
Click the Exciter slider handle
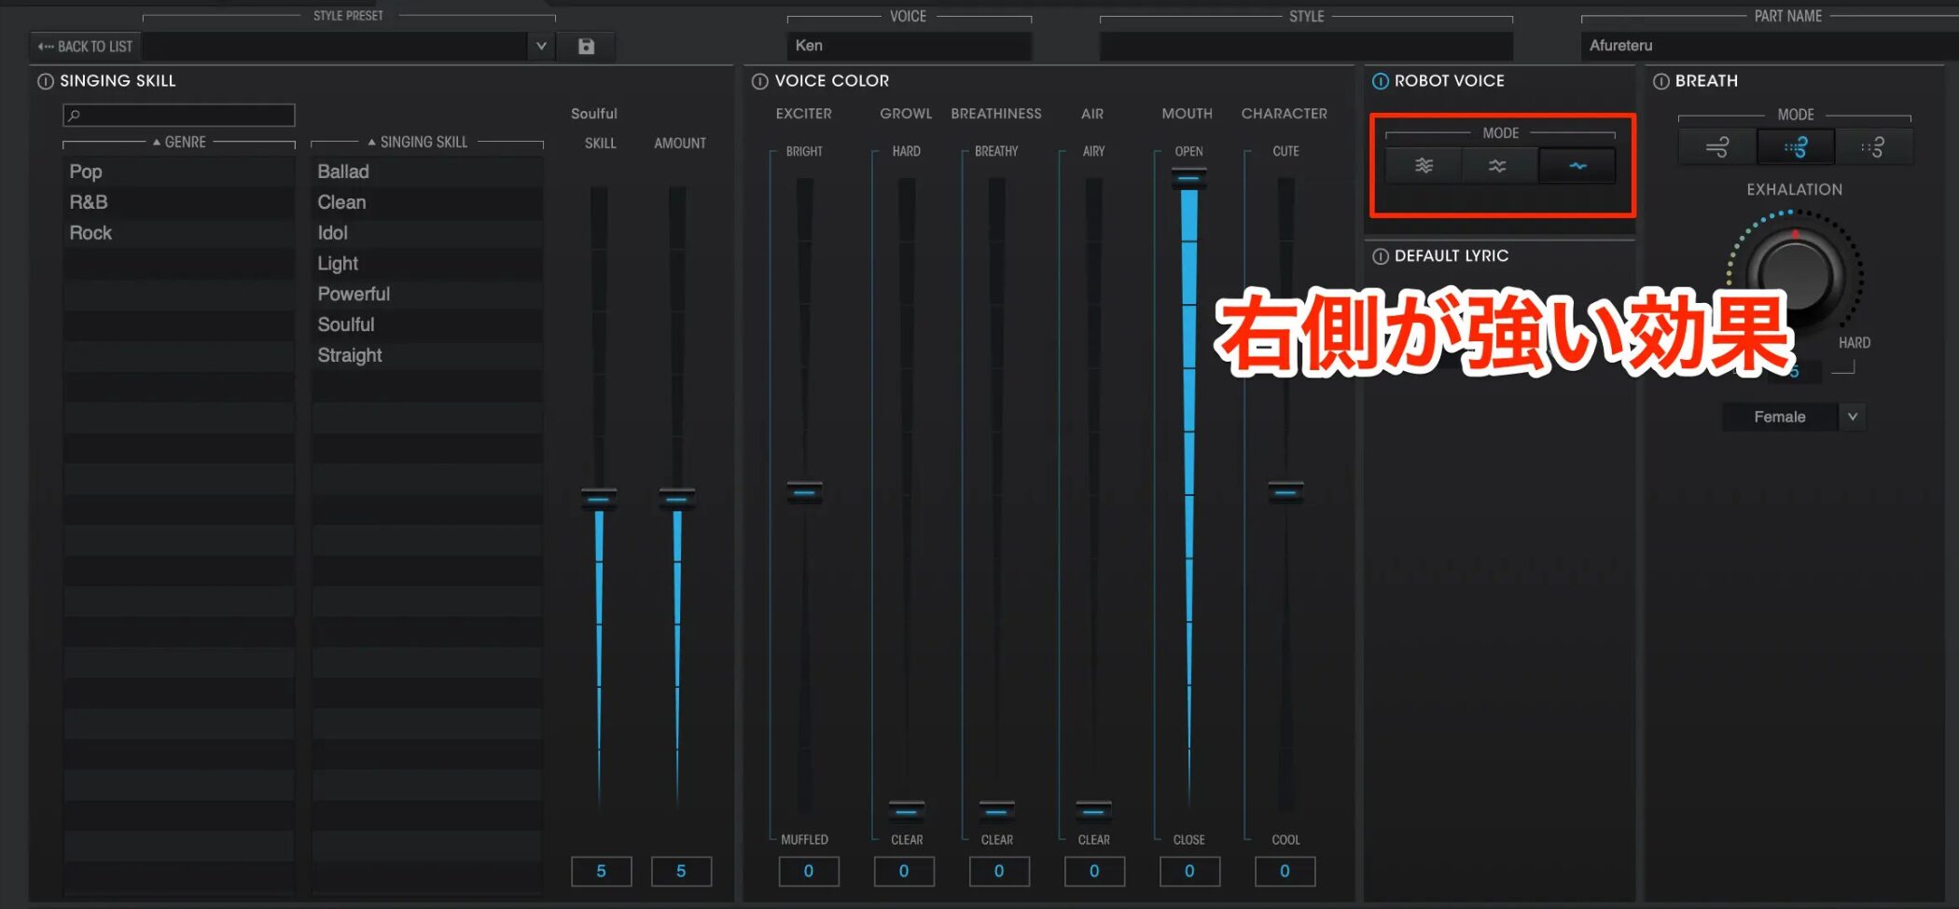[804, 492]
